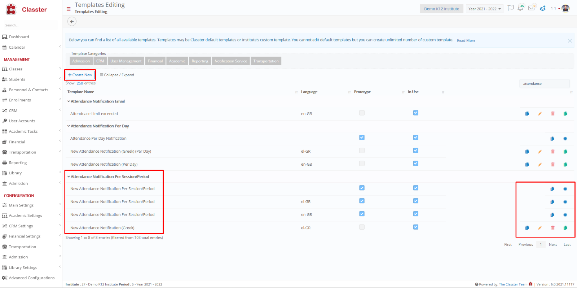Screen dimensions: 577x288
Task: Click blue circle icon for el-GR Per Session/Period template
Action: (565, 202)
